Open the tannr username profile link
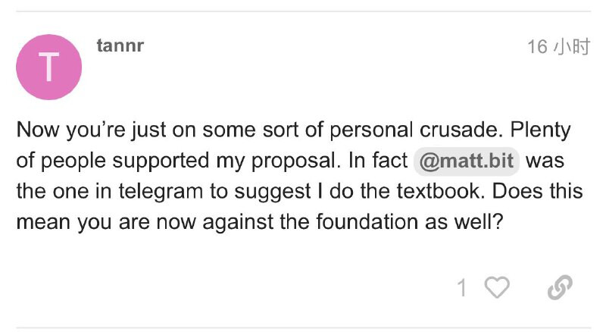Screen dimensions: 606x332 [120, 46]
